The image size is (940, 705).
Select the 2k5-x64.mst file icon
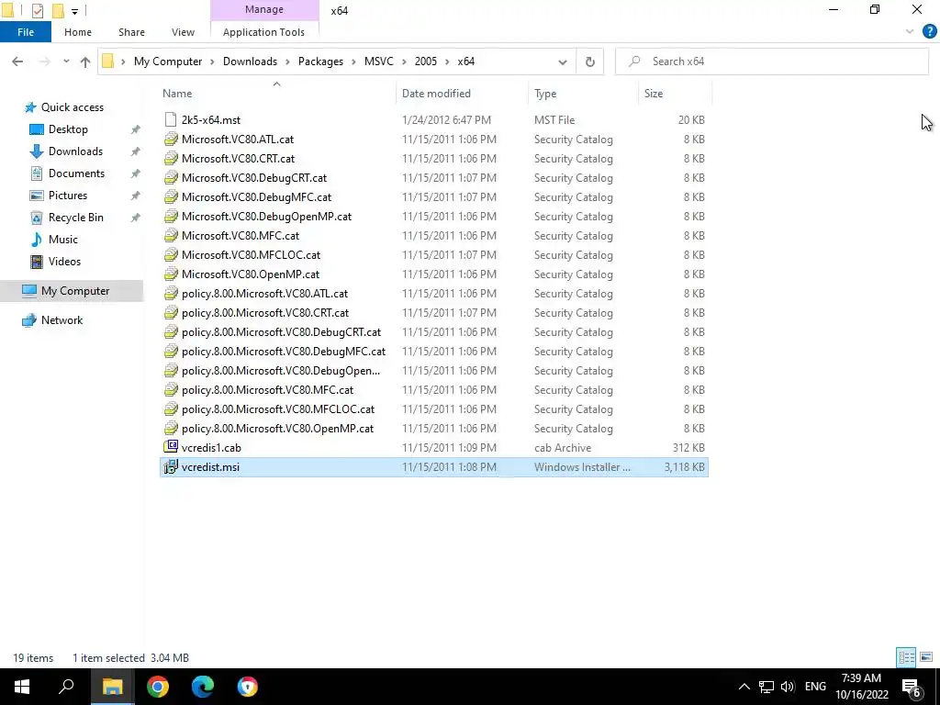pos(171,119)
